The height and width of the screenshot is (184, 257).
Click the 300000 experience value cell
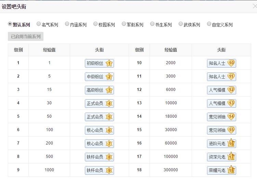(170, 170)
